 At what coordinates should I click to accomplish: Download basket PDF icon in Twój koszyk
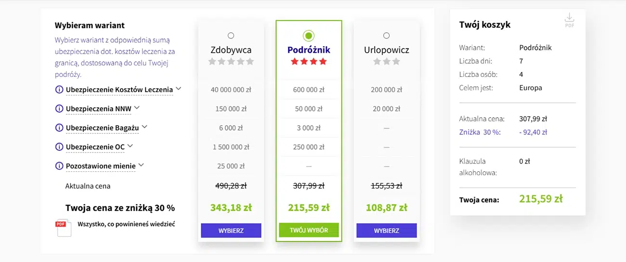[x=570, y=20]
